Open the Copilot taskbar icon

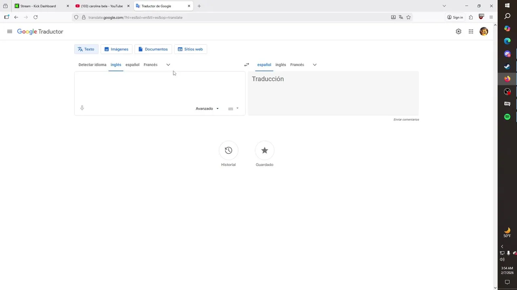tap(507, 29)
